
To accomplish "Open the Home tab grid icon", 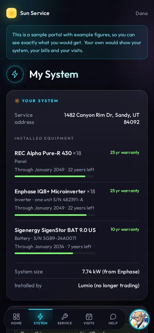I will point(16,317).
